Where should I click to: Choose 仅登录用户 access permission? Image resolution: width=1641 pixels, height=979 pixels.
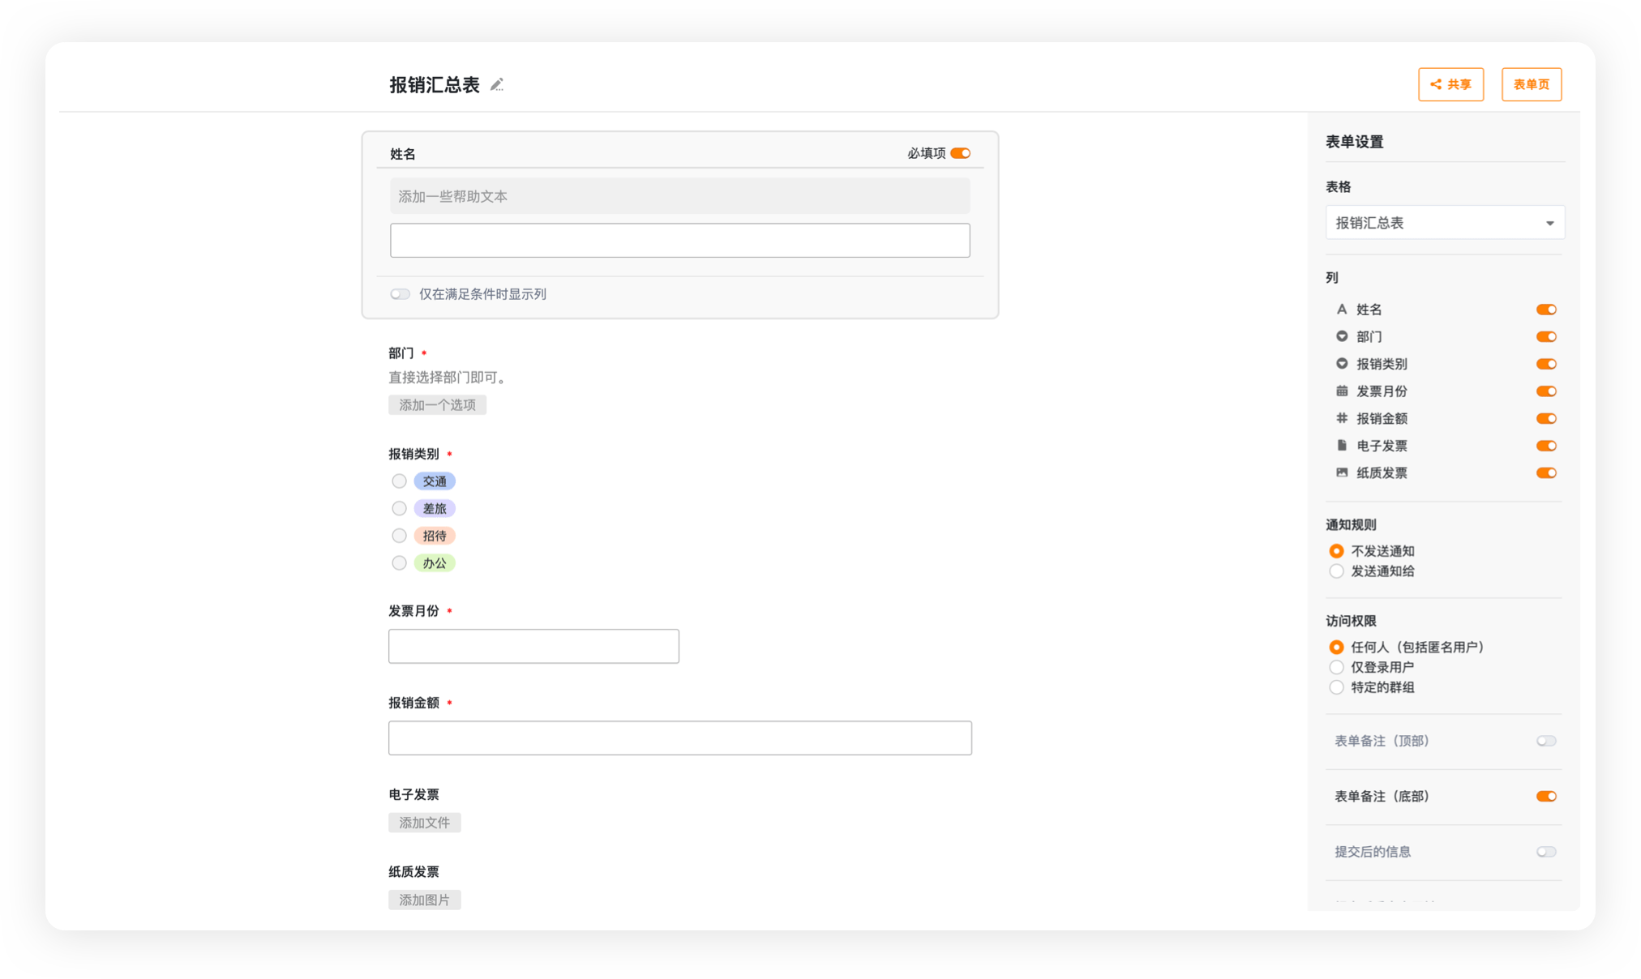(1337, 667)
